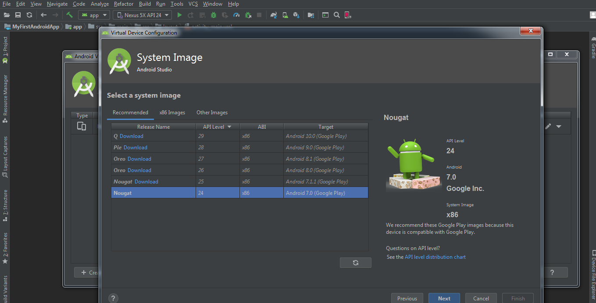Open the 2: Favorites side panel
The image size is (596, 303).
point(5,248)
